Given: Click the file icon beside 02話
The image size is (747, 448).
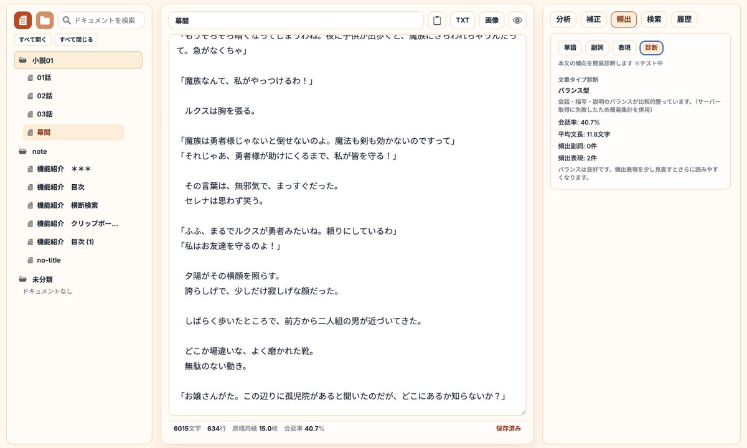Looking at the screenshot, I should click(30, 96).
